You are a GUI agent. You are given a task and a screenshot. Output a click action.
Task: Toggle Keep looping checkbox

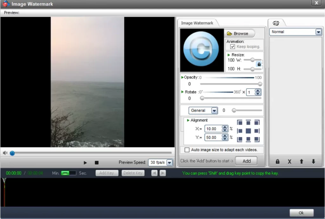tap(233, 47)
